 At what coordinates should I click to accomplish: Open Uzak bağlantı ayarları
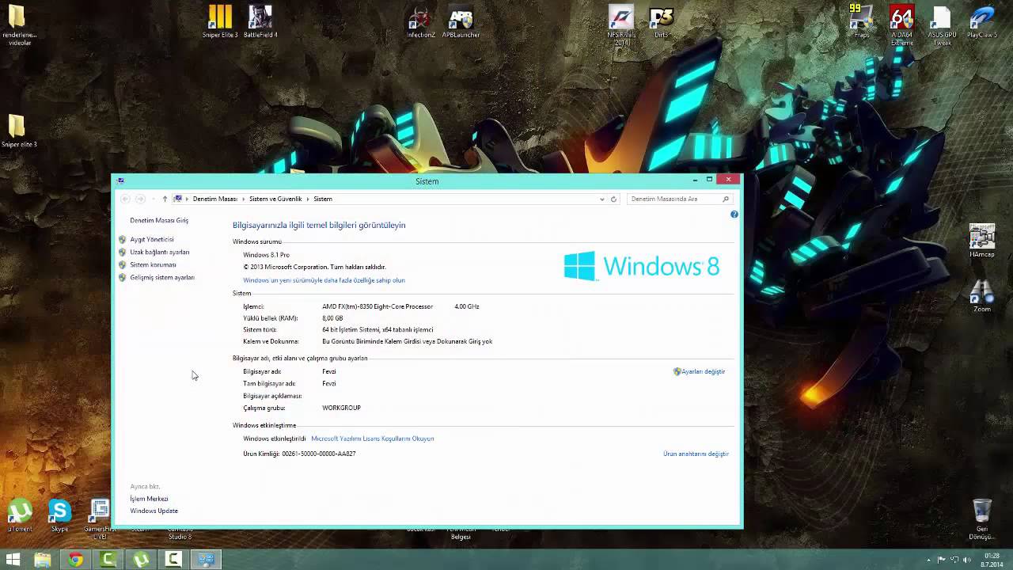coord(160,252)
